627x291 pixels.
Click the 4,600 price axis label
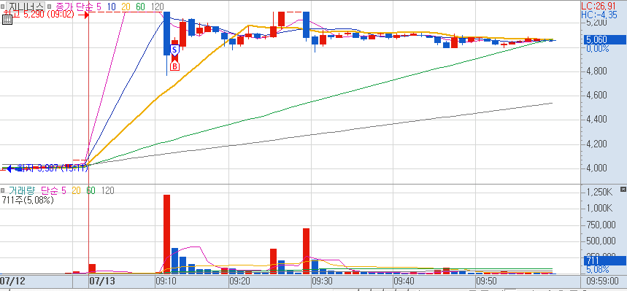pos(596,95)
